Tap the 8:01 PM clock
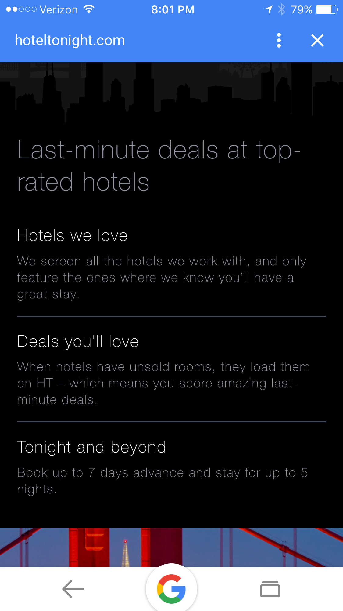 coord(173,9)
